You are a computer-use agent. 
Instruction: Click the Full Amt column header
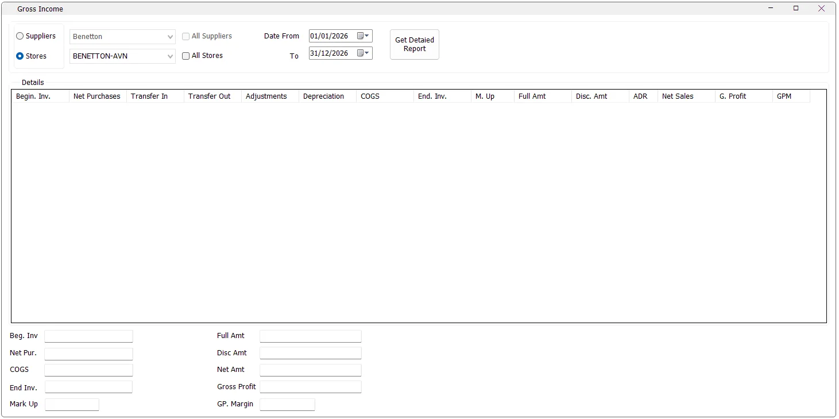point(543,96)
